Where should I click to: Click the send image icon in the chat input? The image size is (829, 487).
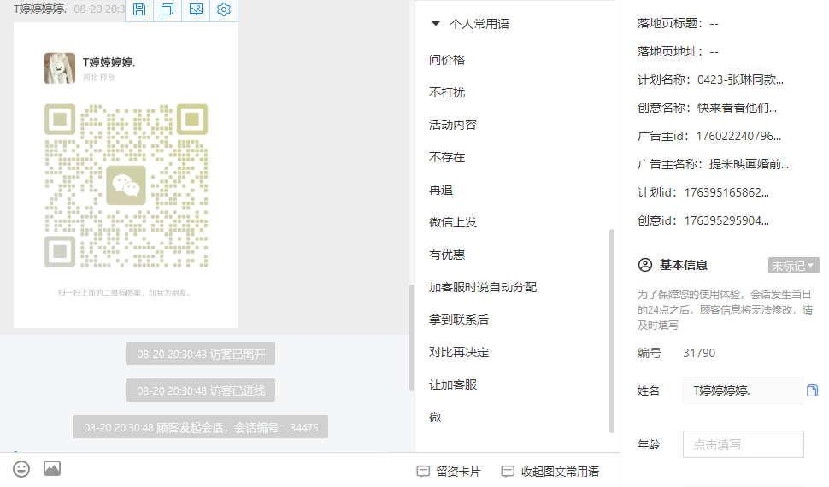pos(52,468)
